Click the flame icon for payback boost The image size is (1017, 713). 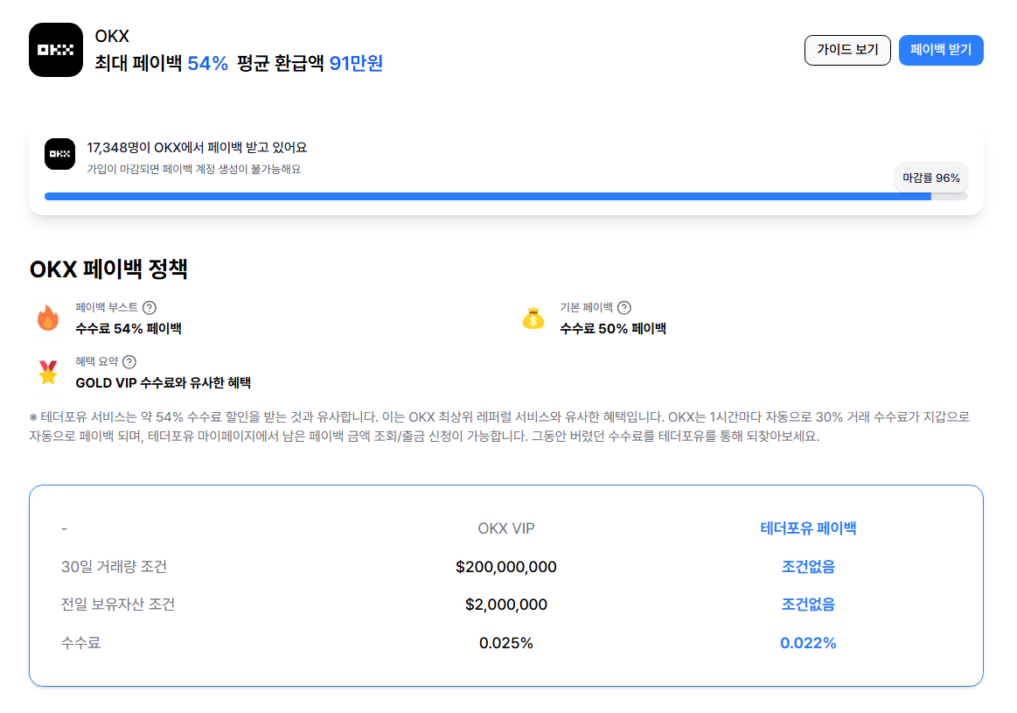pyautogui.click(x=48, y=318)
